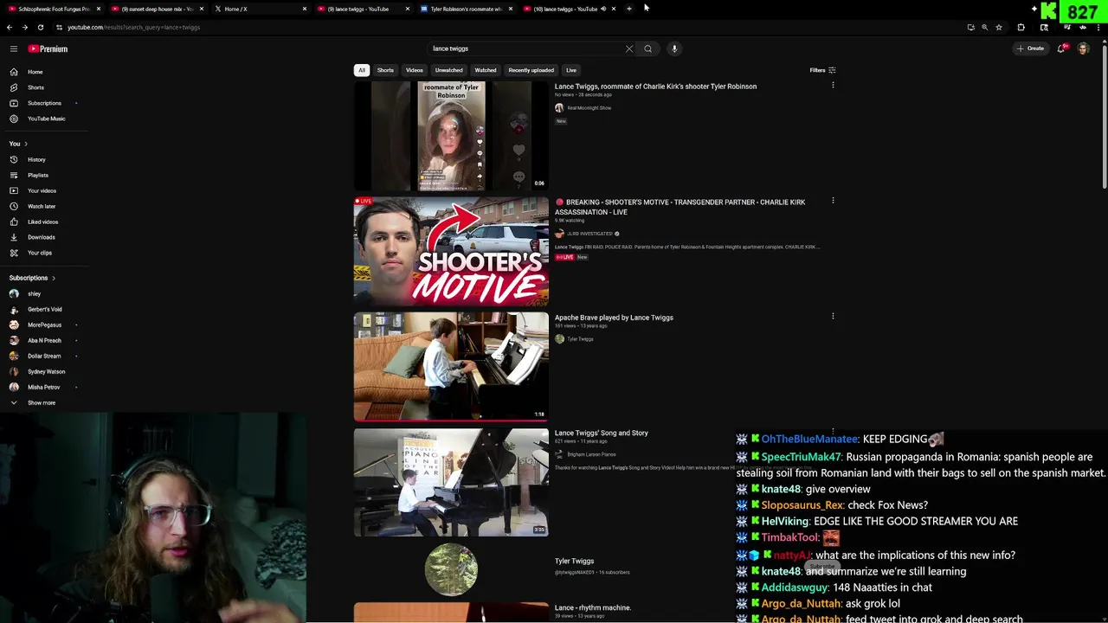1108x623 pixels.
Task: Open site information icon in address bar
Action: [57, 27]
